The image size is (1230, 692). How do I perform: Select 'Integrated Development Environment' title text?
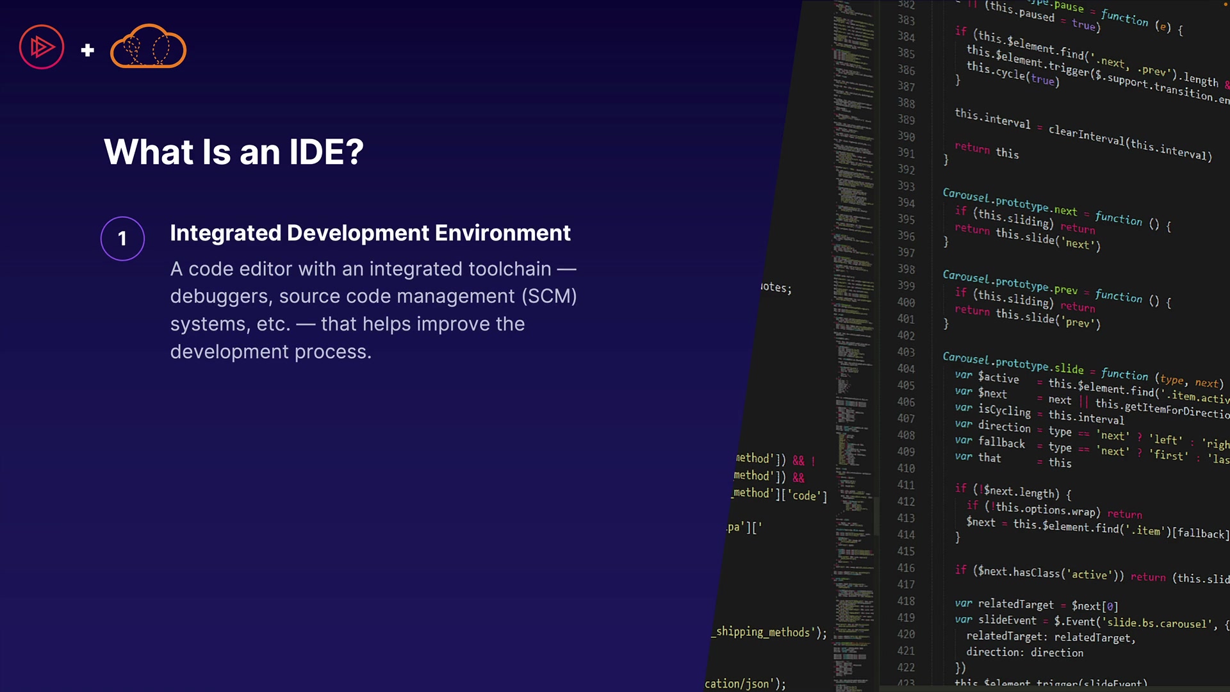coord(370,233)
